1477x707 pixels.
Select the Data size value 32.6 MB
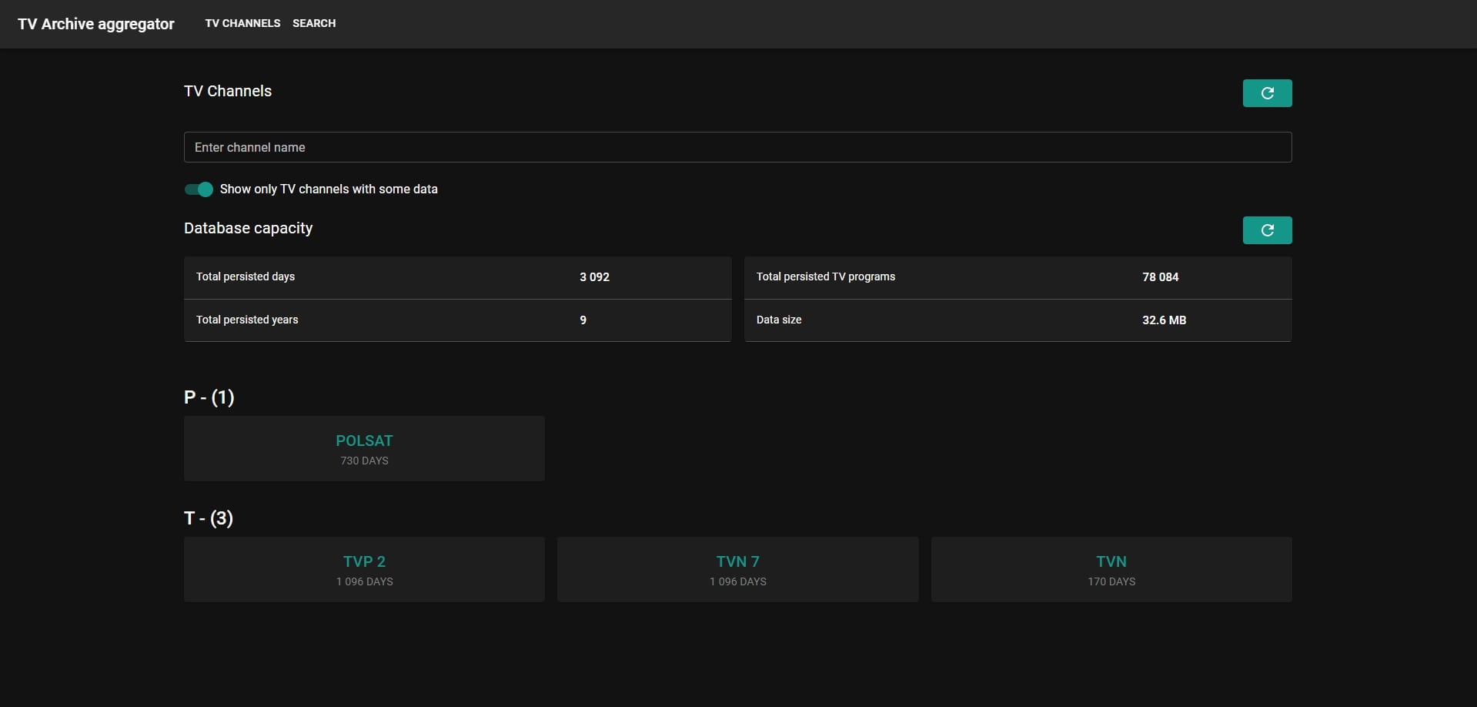[x=1164, y=320]
